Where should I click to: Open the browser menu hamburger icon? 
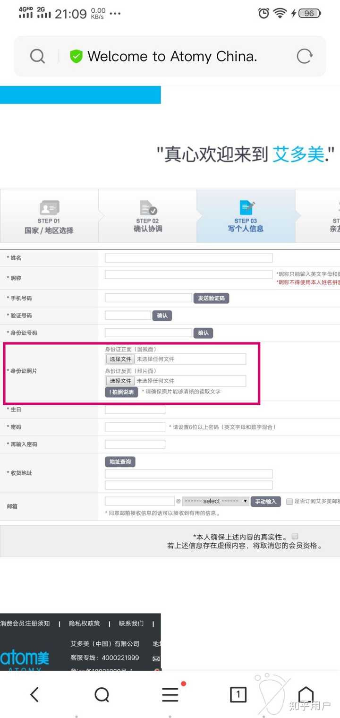click(170, 694)
